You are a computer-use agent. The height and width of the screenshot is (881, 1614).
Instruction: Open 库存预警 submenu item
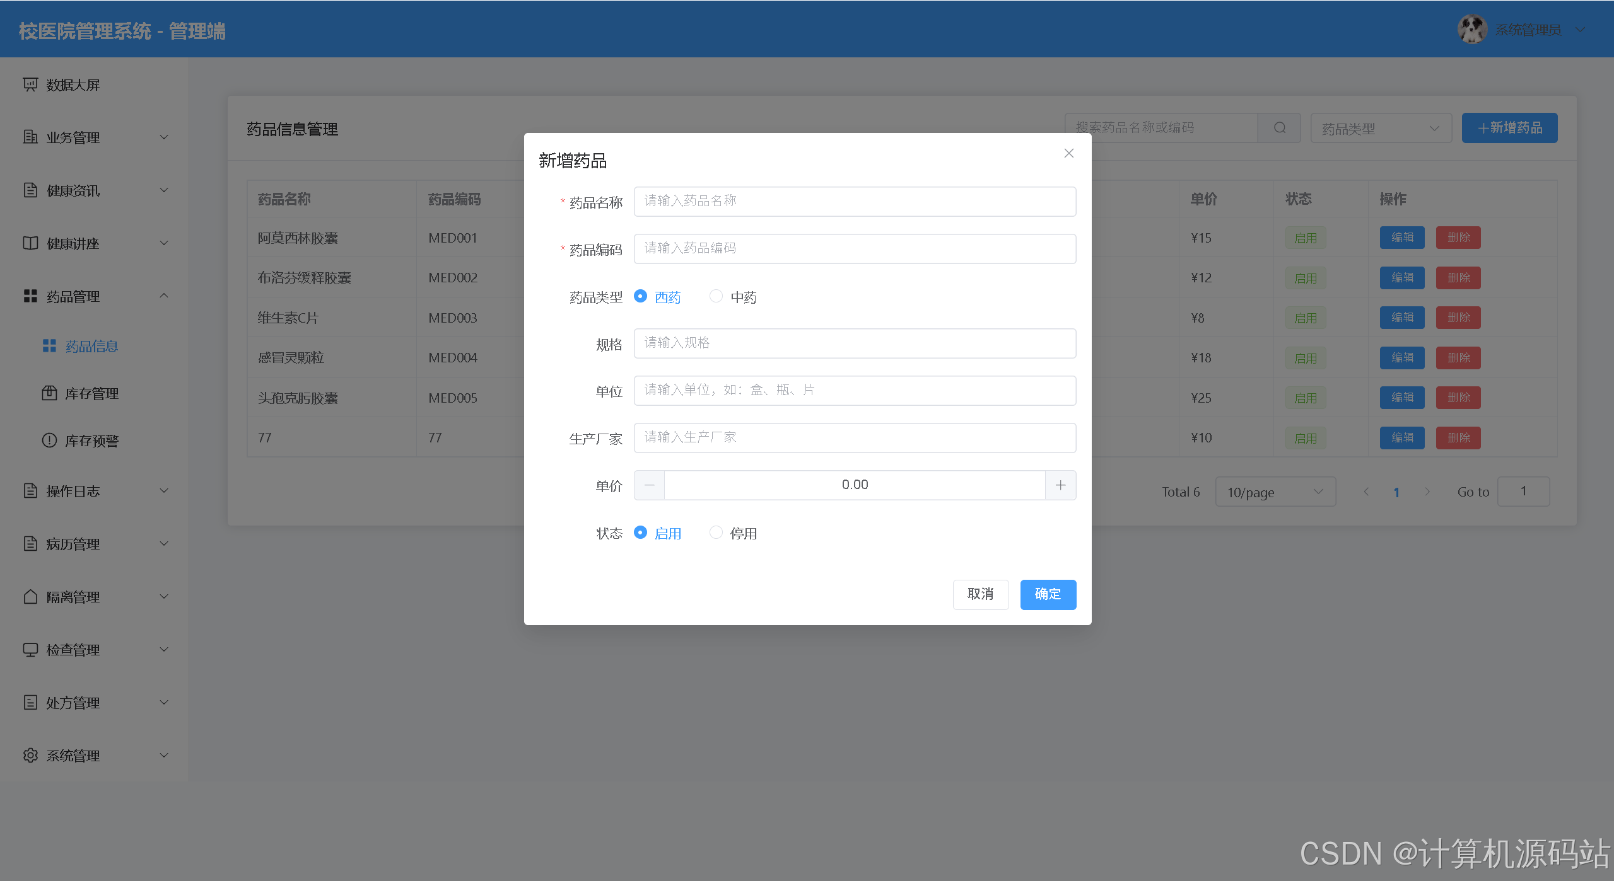pos(94,440)
